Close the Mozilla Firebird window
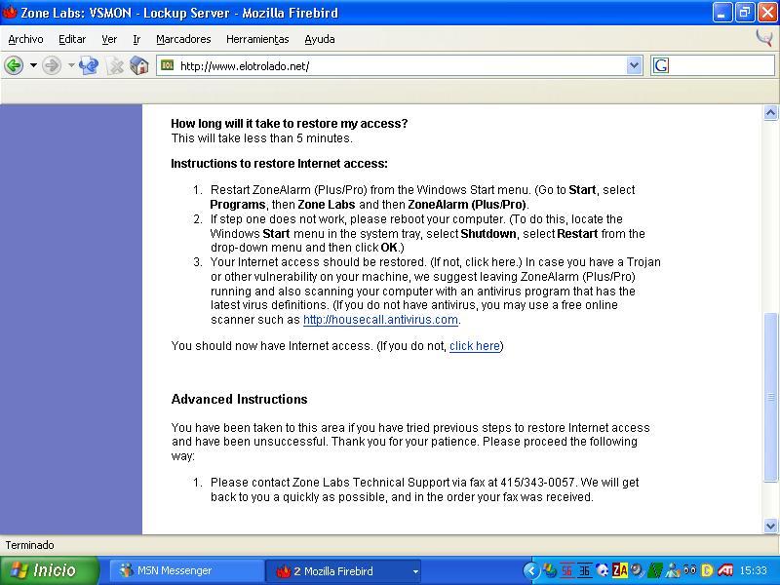The width and height of the screenshot is (780, 585). click(767, 13)
